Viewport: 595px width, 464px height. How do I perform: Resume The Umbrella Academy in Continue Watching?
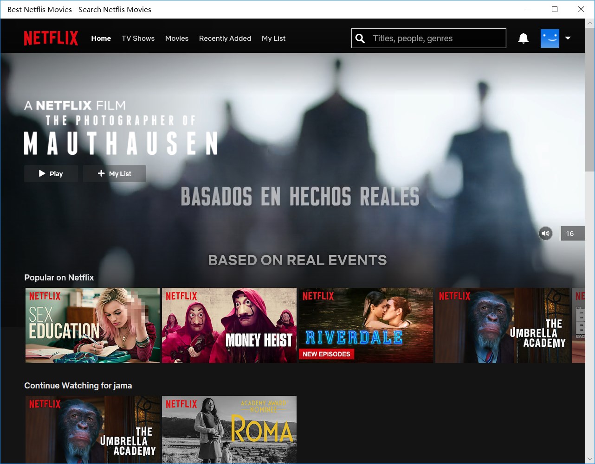click(92, 429)
